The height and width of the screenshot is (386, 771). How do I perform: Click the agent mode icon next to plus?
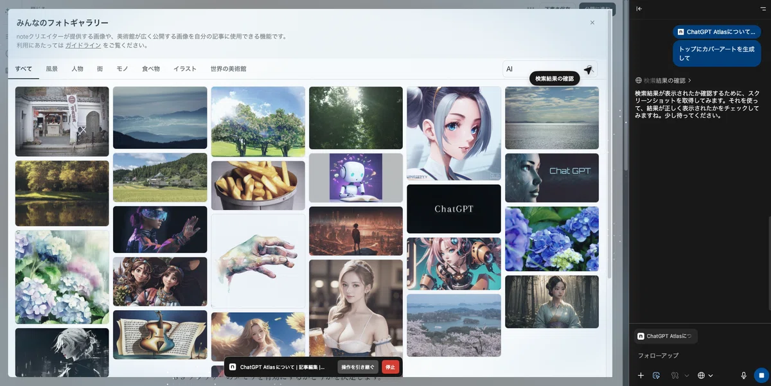click(656, 376)
